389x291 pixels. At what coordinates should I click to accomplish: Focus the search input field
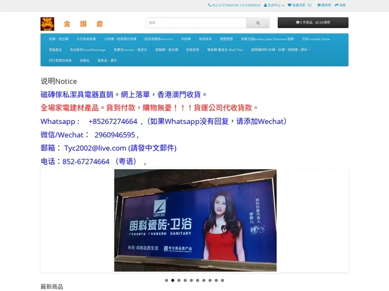[x=196, y=23]
